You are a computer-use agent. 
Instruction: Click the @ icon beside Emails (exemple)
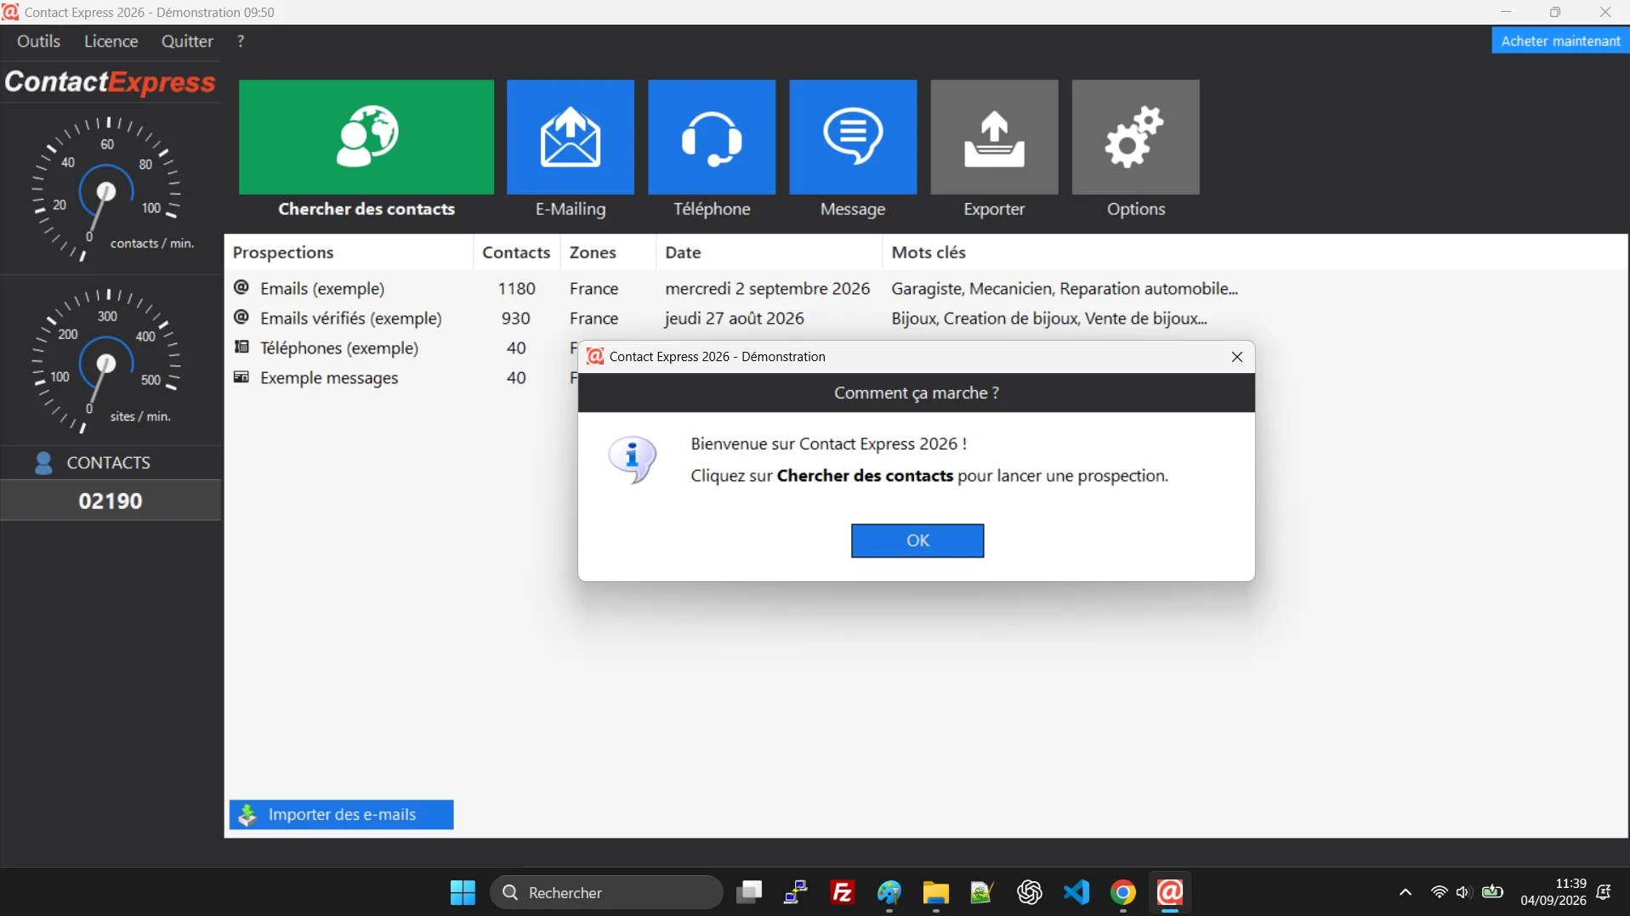pyautogui.click(x=241, y=288)
